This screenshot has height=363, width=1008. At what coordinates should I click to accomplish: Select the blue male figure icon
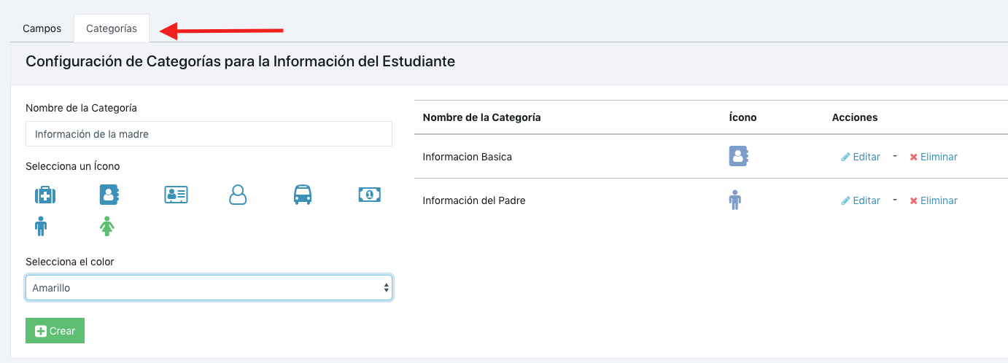[41, 227]
